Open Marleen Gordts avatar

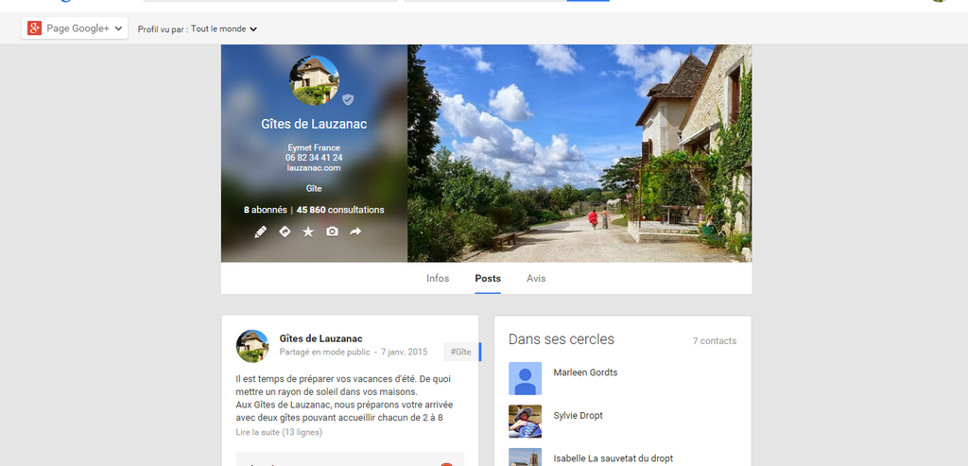[525, 378]
